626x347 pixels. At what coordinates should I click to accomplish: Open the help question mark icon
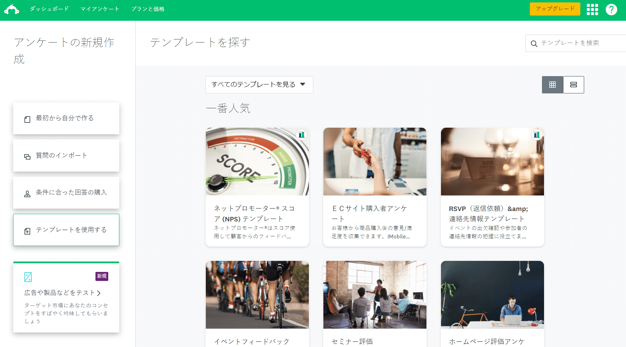611,9
